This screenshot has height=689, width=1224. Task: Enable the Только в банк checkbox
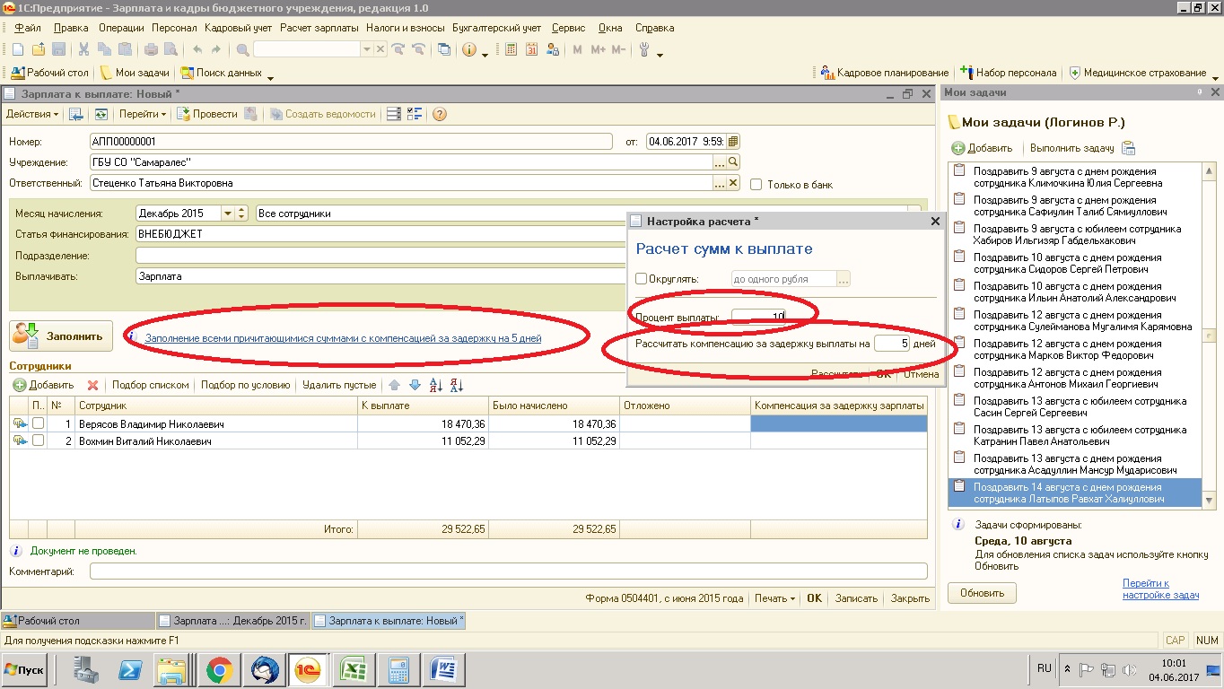point(756,185)
